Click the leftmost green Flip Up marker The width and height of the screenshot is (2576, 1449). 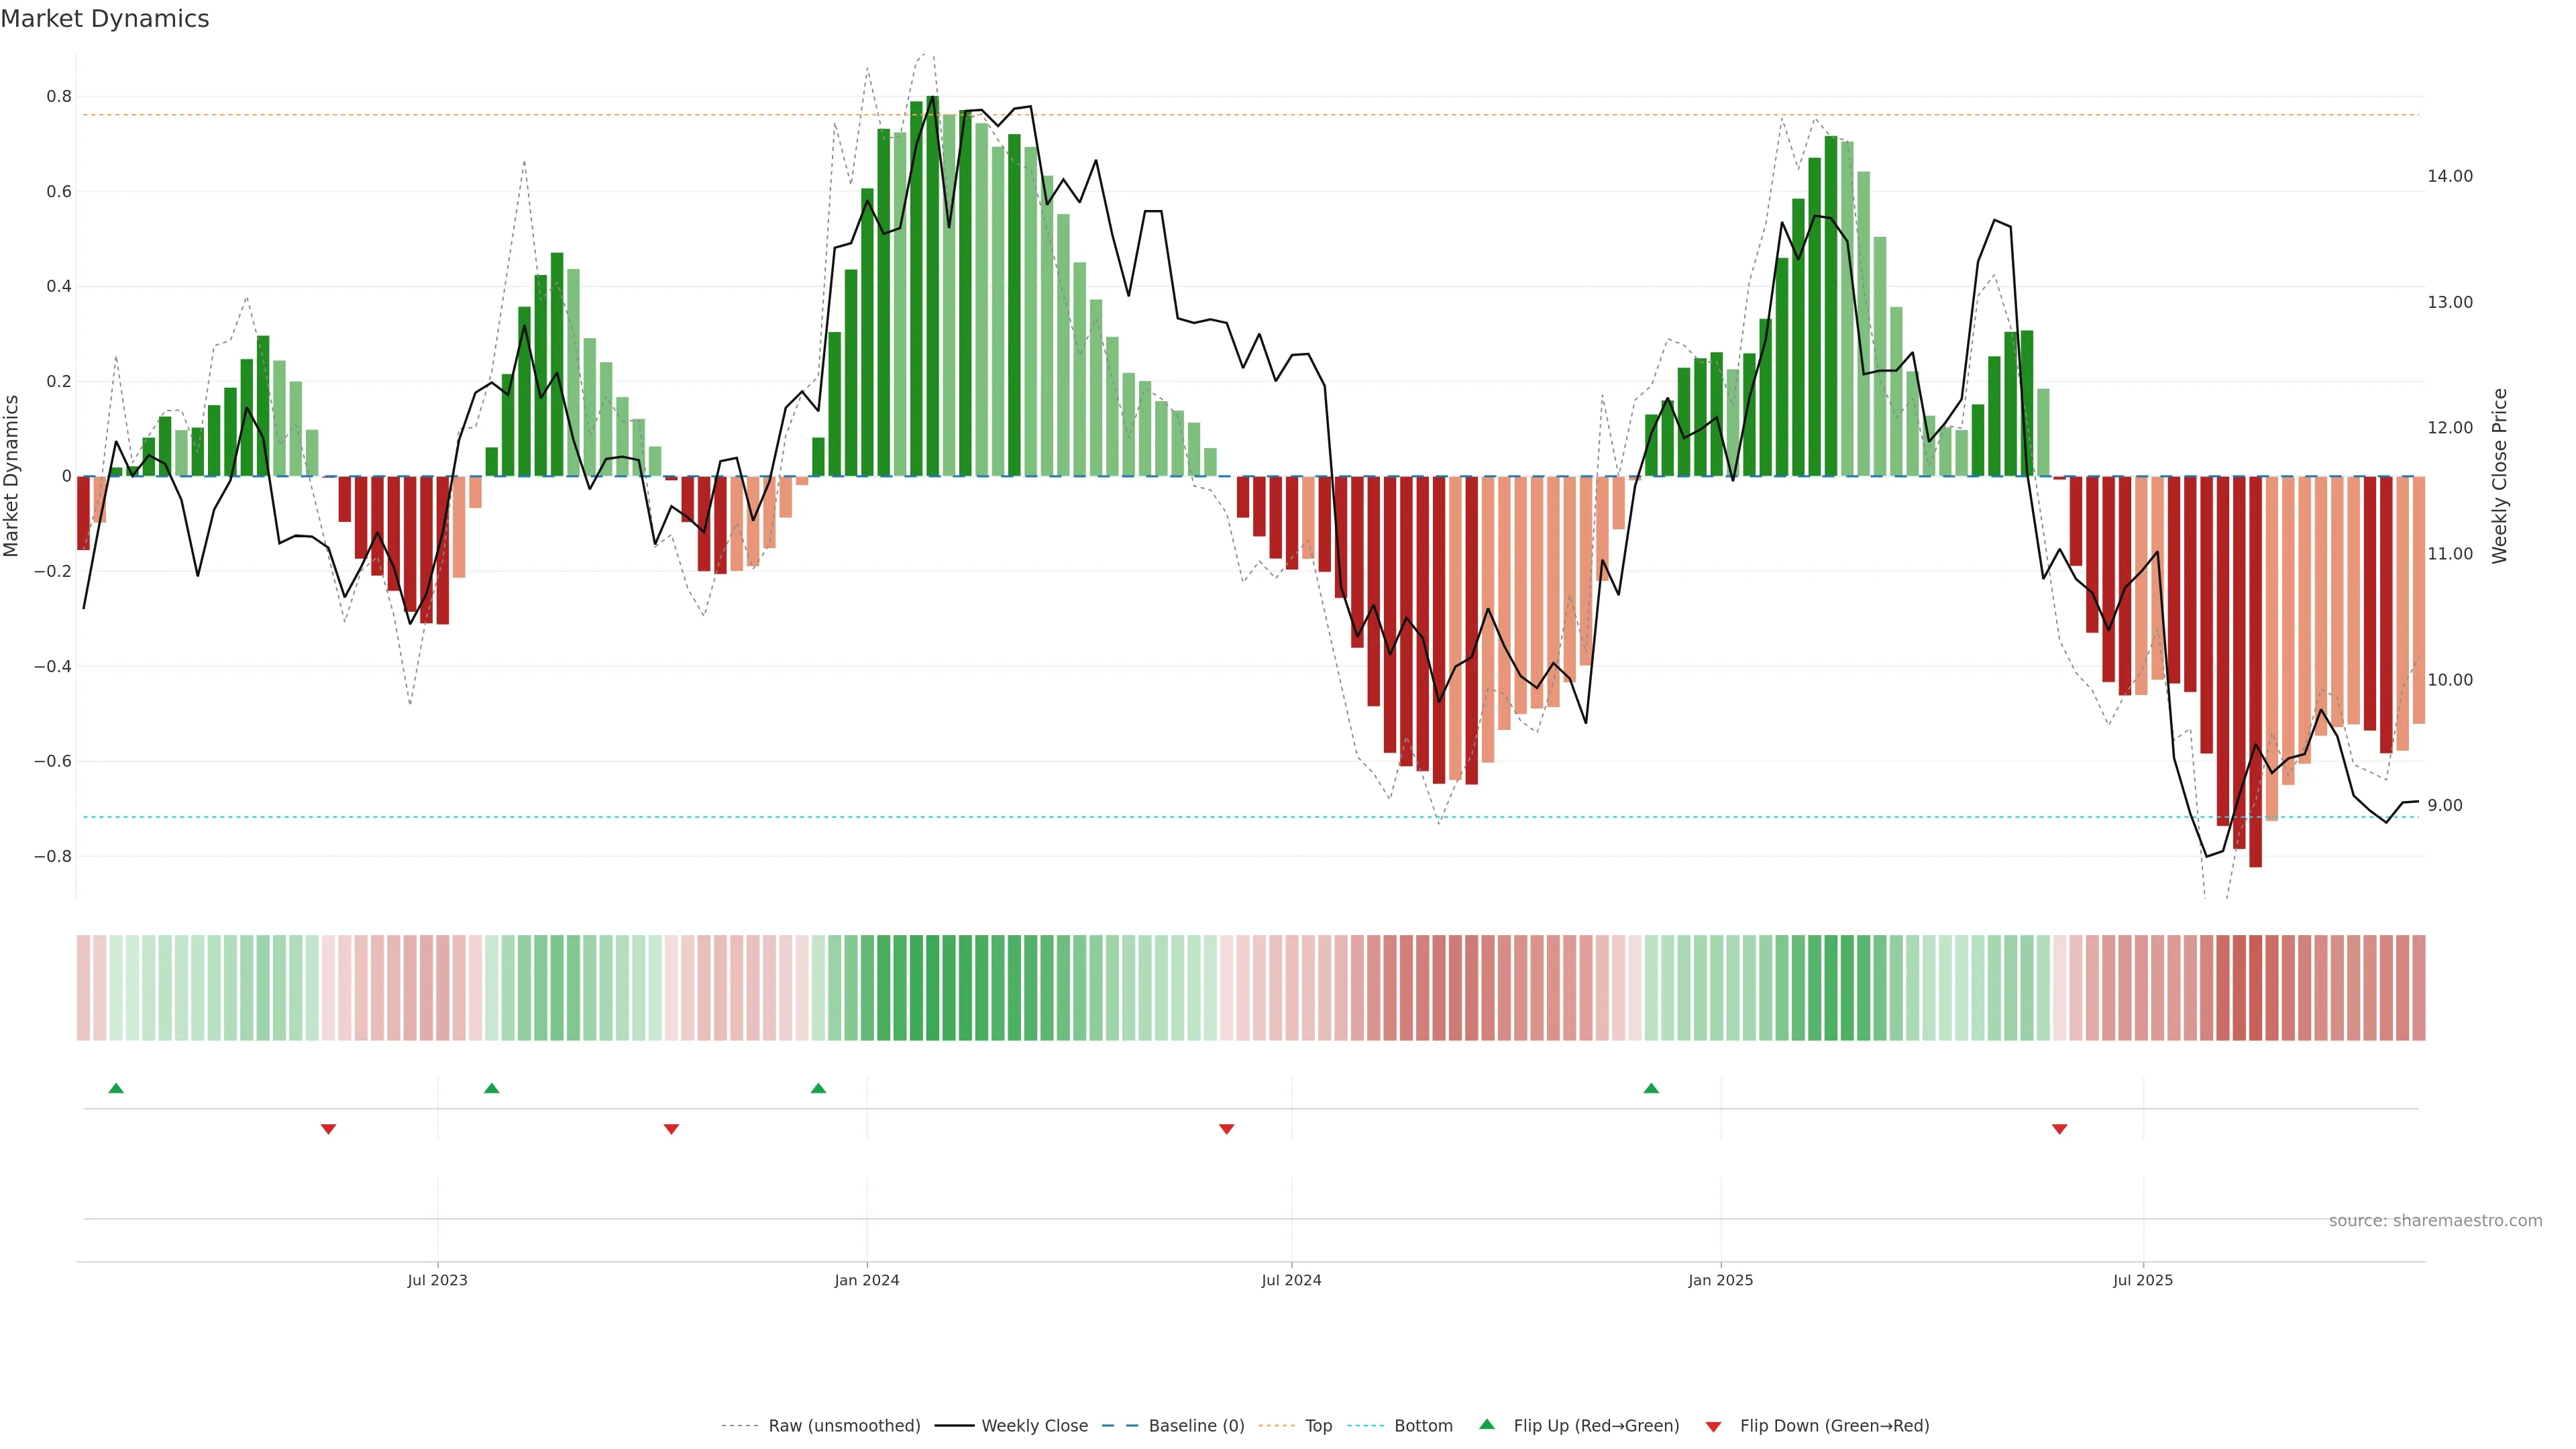tap(116, 1088)
